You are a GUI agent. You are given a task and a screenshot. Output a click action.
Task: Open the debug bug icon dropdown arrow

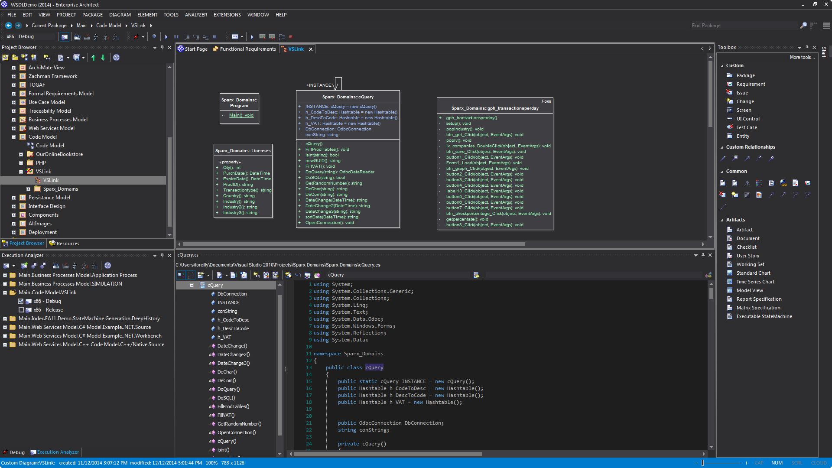point(143,37)
